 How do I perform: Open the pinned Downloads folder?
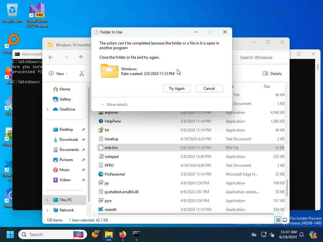pyautogui.click(x=66, y=140)
